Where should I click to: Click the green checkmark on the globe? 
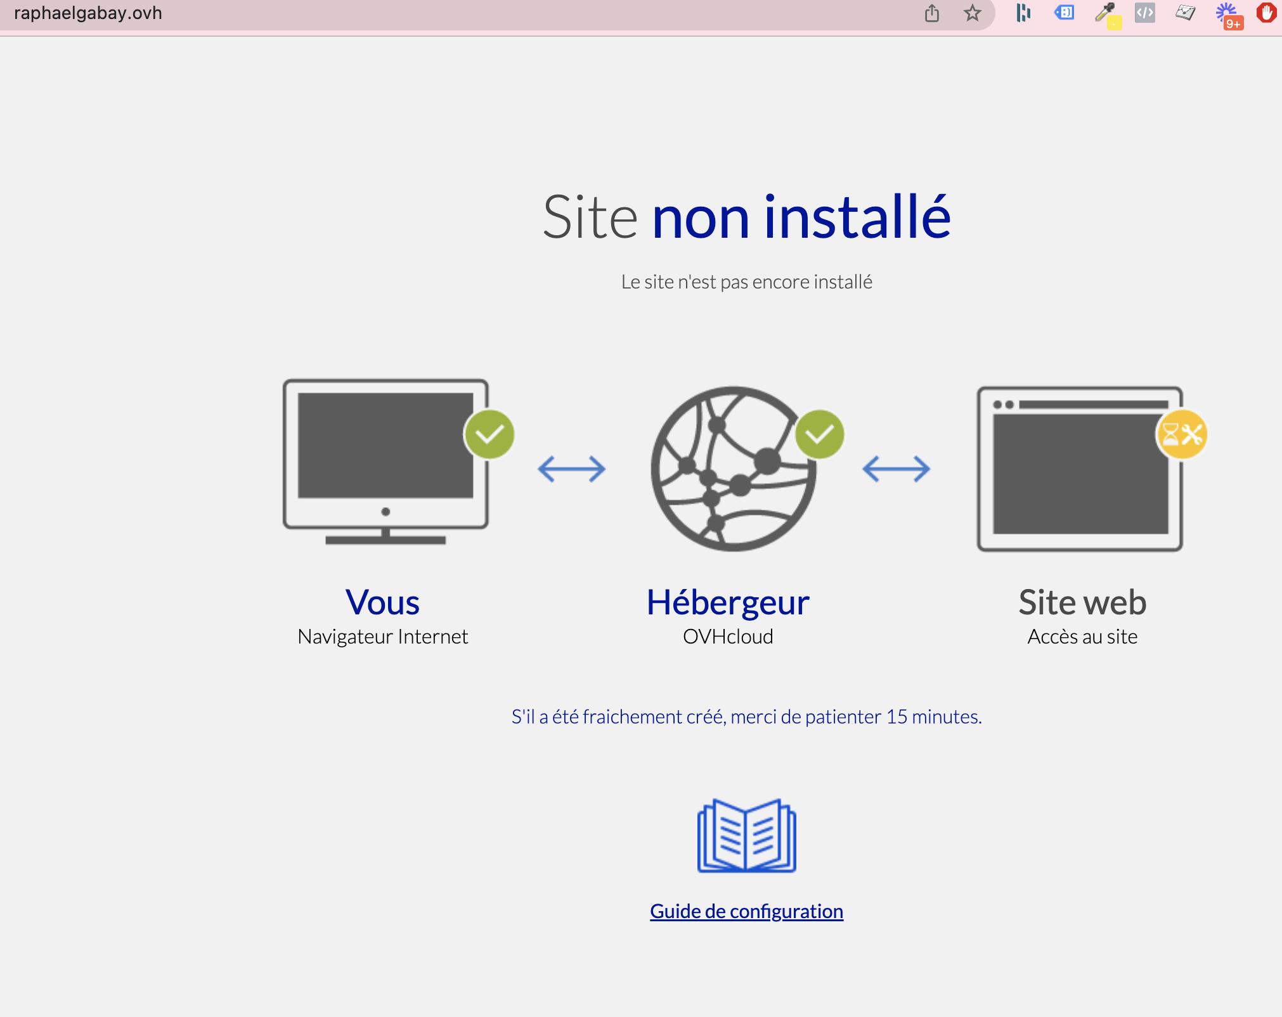tap(819, 434)
